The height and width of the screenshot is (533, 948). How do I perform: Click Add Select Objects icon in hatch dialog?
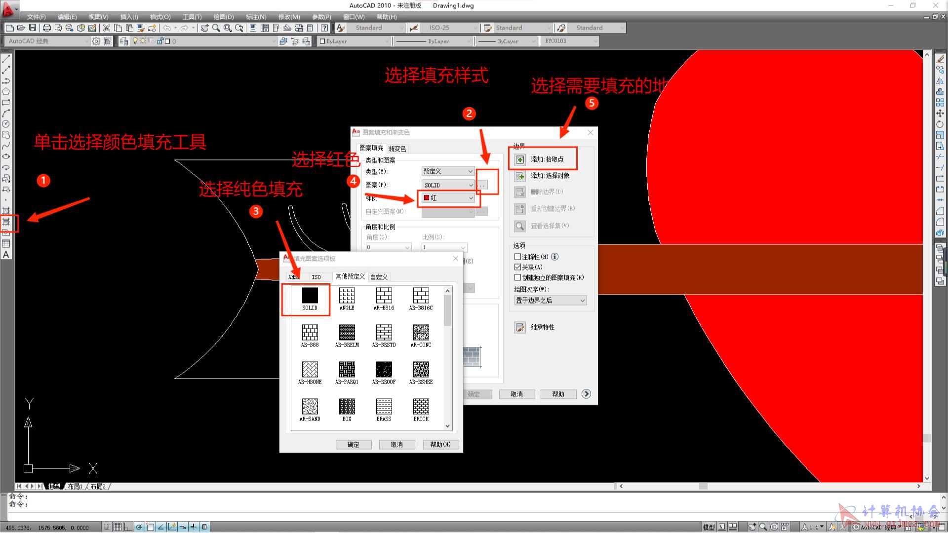520,176
